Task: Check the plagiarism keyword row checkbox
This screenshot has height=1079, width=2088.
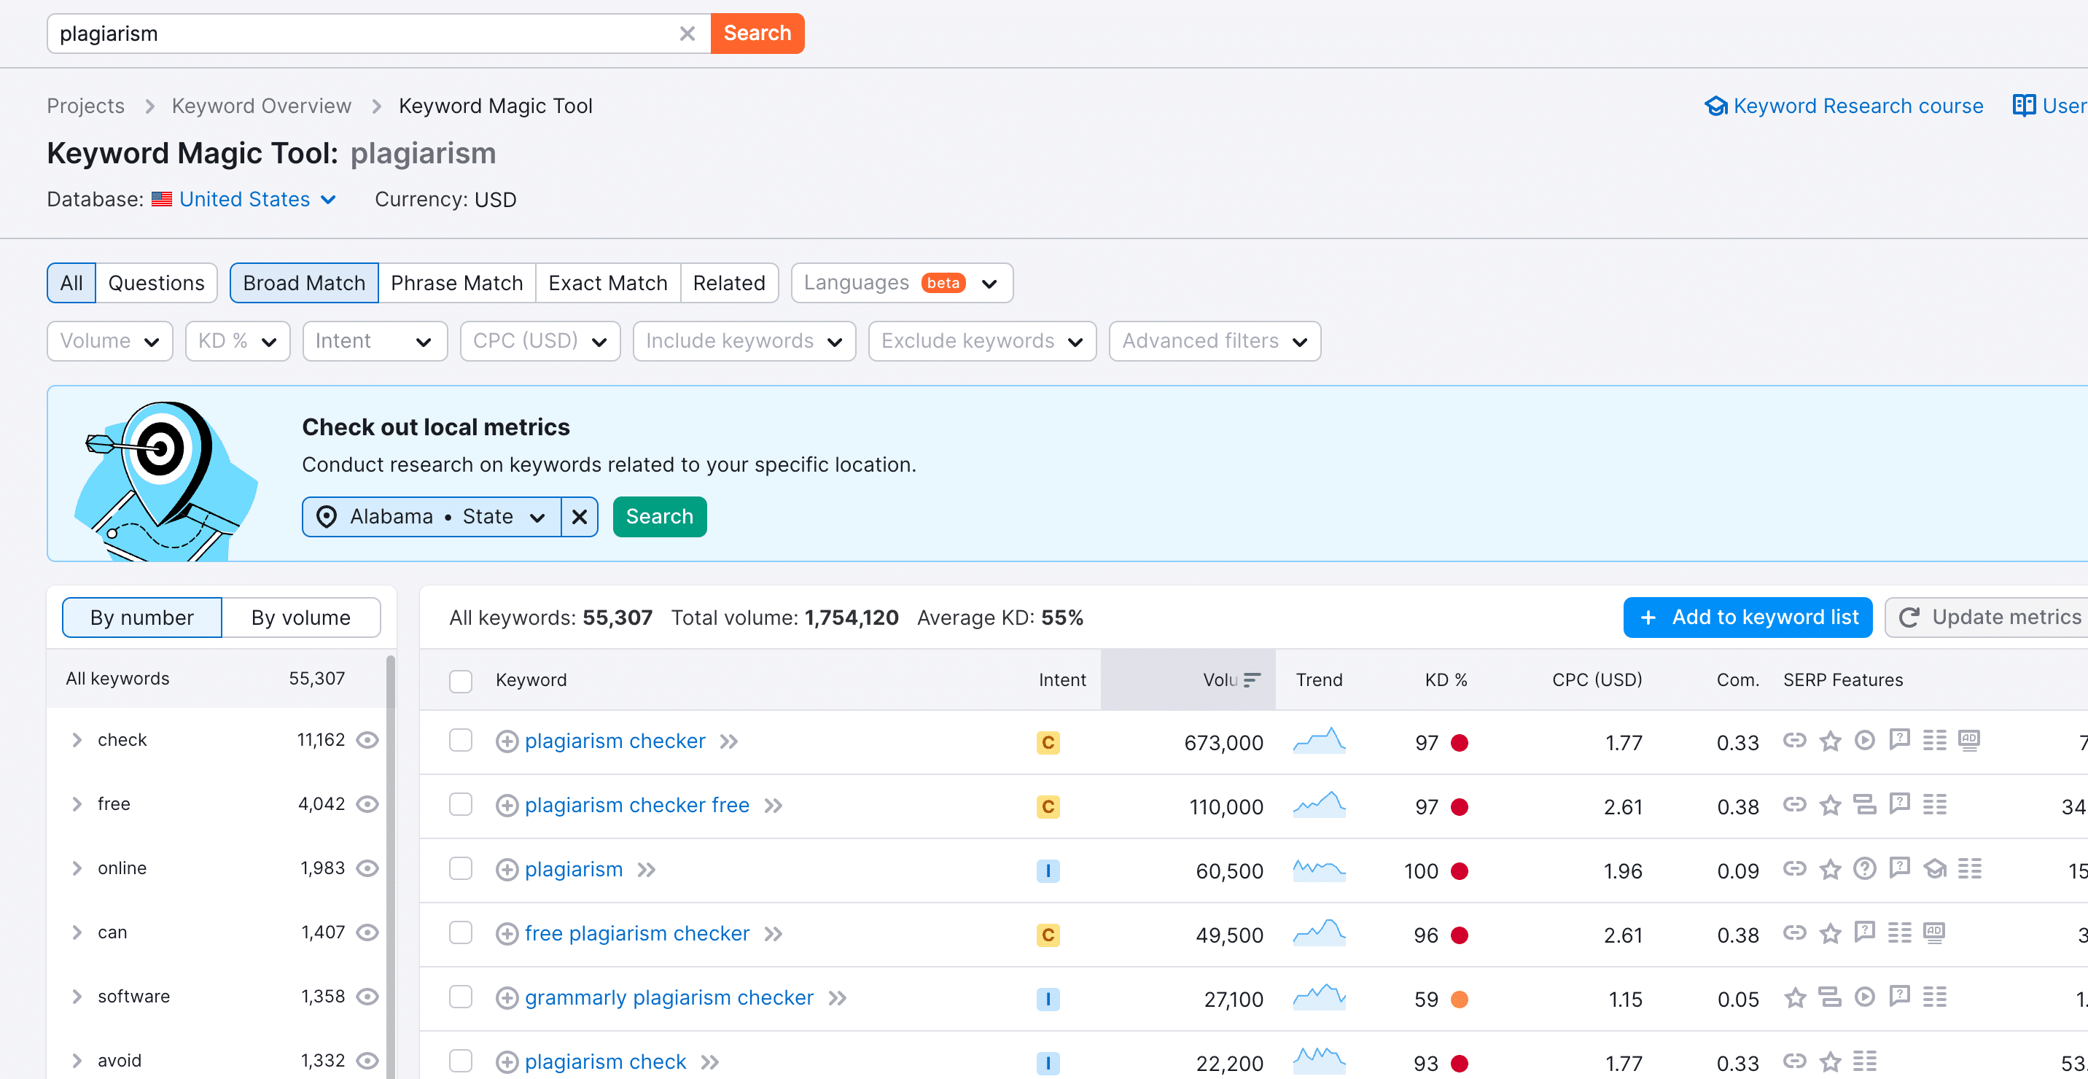Action: [x=461, y=869]
